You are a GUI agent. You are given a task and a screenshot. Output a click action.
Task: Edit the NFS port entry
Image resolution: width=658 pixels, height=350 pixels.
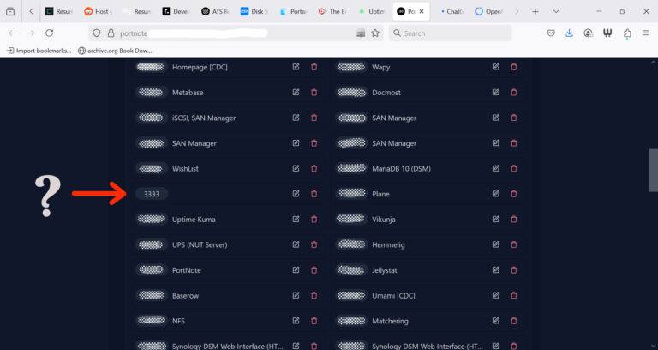[x=296, y=321]
